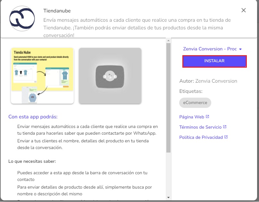Click the 'Con esta app podrás:' heading
This screenshot has height=202, width=259.
pyautogui.click(x=33, y=116)
